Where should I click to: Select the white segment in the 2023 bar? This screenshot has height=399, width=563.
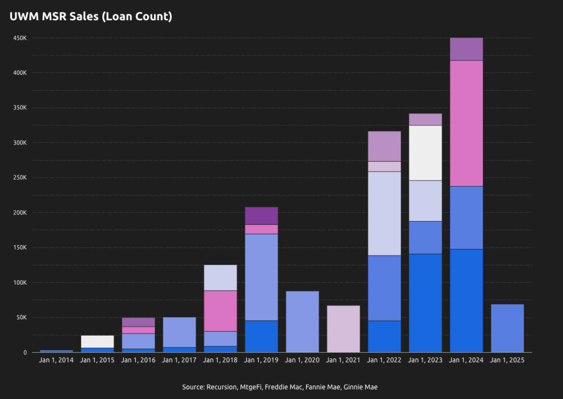pyautogui.click(x=426, y=153)
